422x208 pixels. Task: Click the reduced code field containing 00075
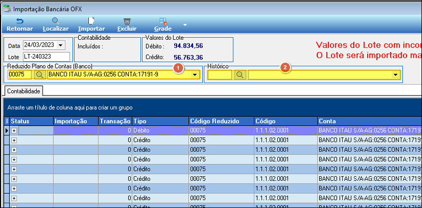(x=20, y=75)
